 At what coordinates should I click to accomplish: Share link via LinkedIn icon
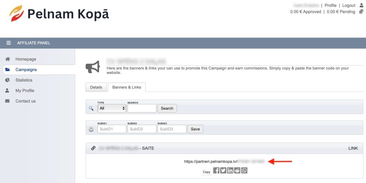(230, 171)
